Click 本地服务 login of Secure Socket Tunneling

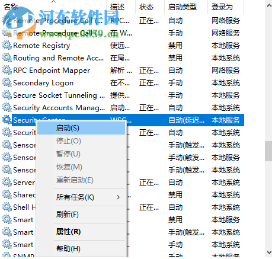(226, 95)
